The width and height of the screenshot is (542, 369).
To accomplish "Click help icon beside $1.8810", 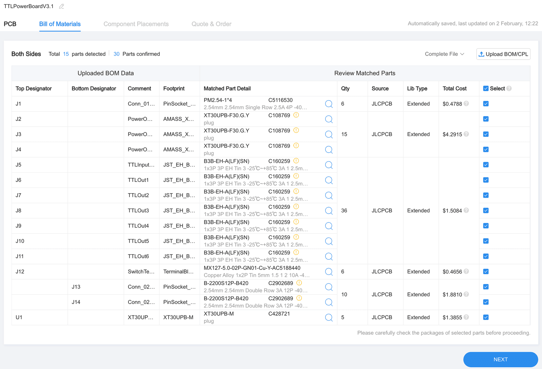I will point(466,294).
